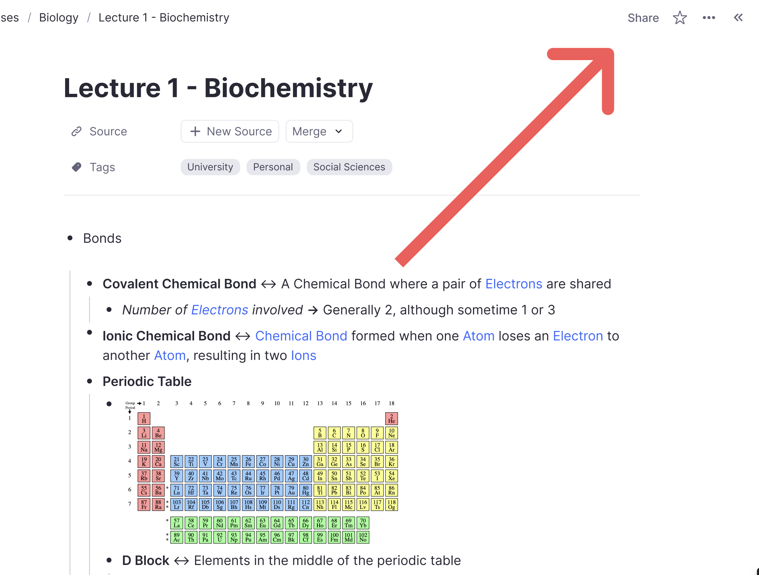This screenshot has height=575, width=759.
Task: Click the Bonds bullet point
Action: [x=70, y=238]
